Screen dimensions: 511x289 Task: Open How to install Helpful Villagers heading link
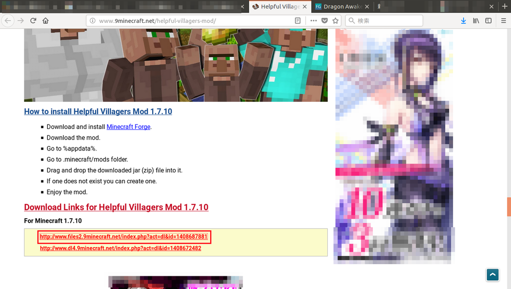(98, 111)
